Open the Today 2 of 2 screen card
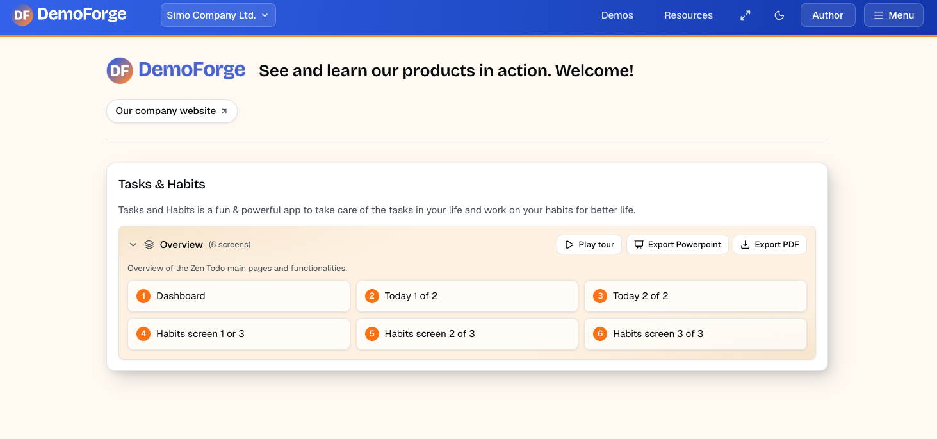The image size is (937, 439). pyautogui.click(x=696, y=296)
